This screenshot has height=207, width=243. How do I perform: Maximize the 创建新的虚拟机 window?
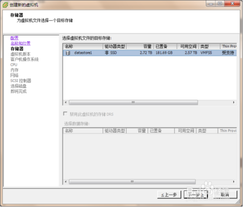pos(220,4)
